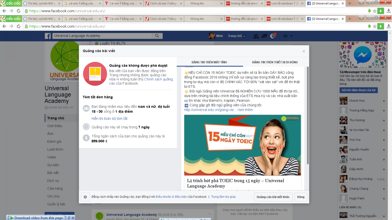Click the Quảng cáo bài viết khác button
This screenshot has width=392, height=220.
[273, 197]
